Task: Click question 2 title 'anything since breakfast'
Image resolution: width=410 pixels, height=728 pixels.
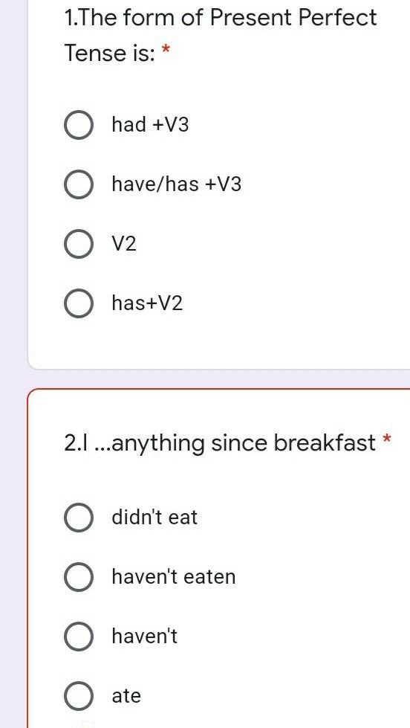Action: (220, 443)
